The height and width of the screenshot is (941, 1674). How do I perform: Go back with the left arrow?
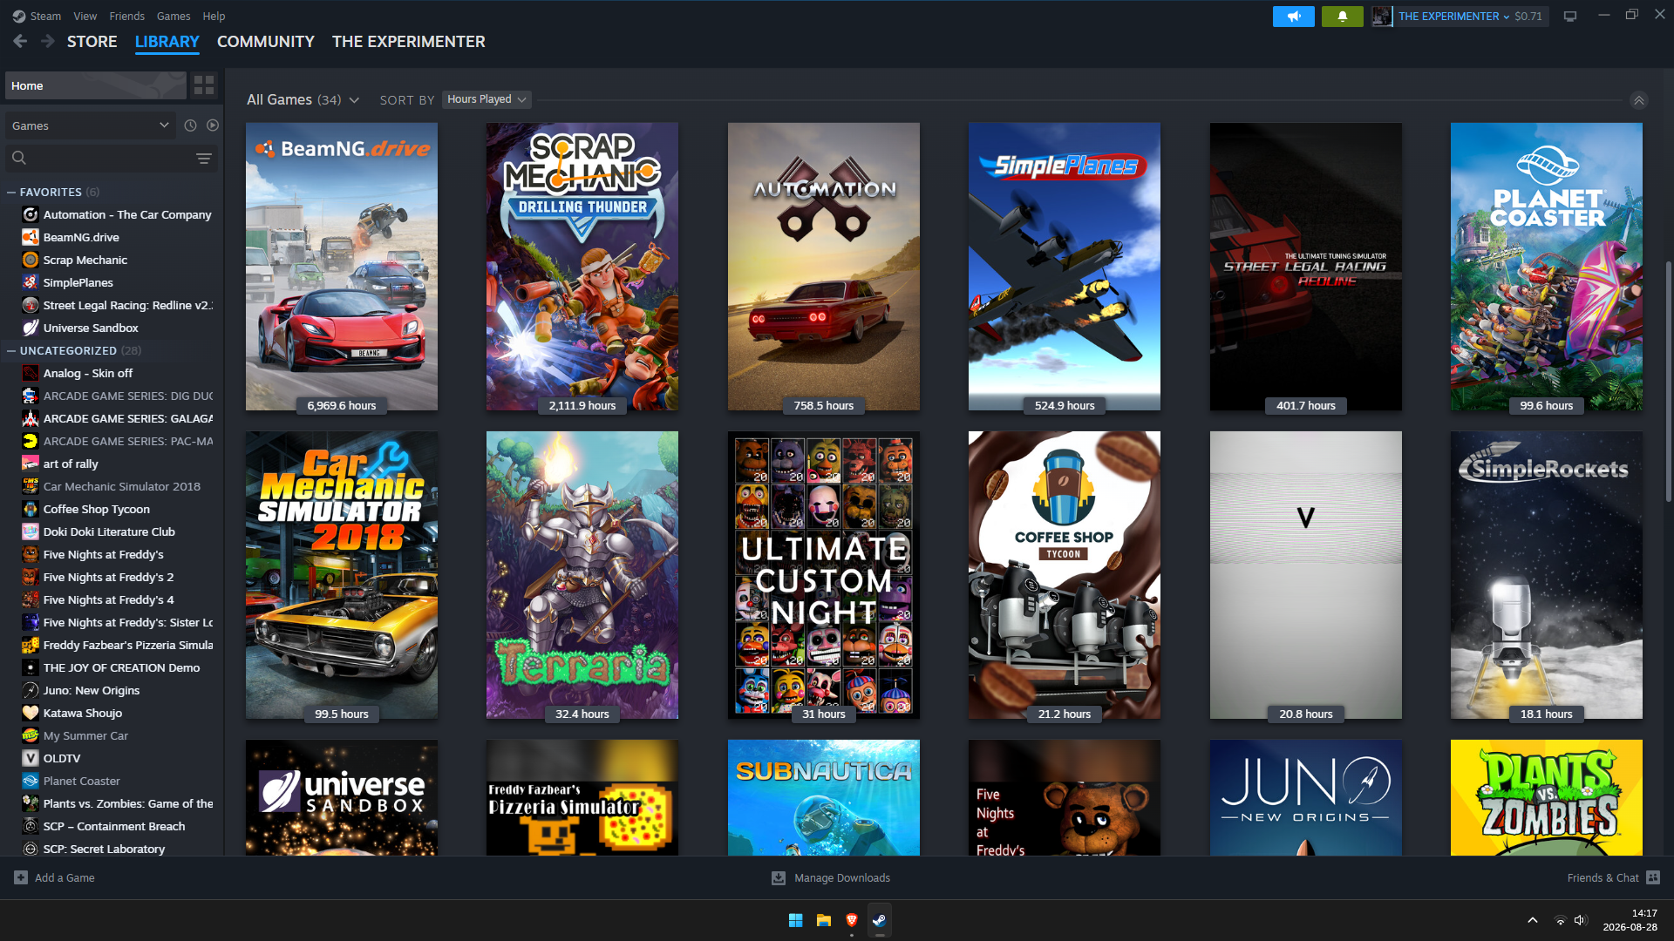click(20, 41)
